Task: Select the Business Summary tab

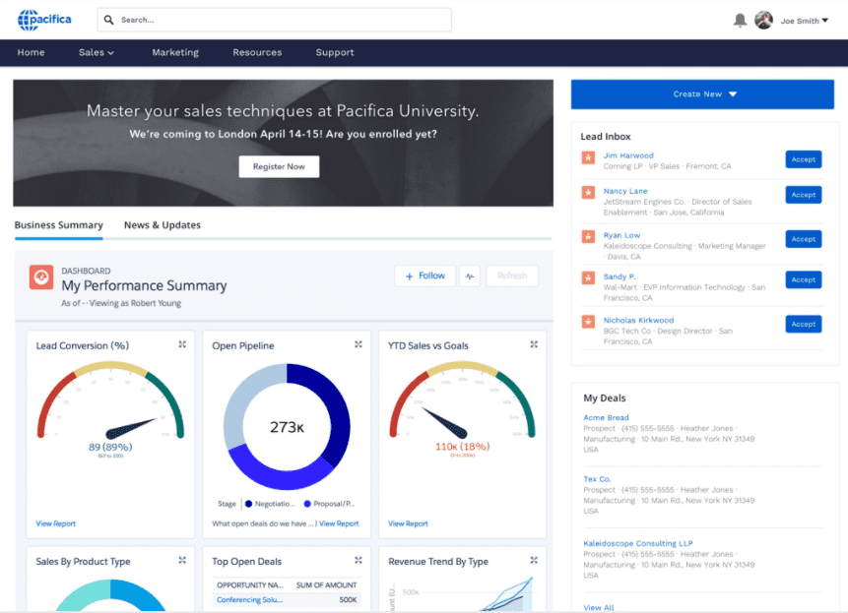Action: (58, 225)
